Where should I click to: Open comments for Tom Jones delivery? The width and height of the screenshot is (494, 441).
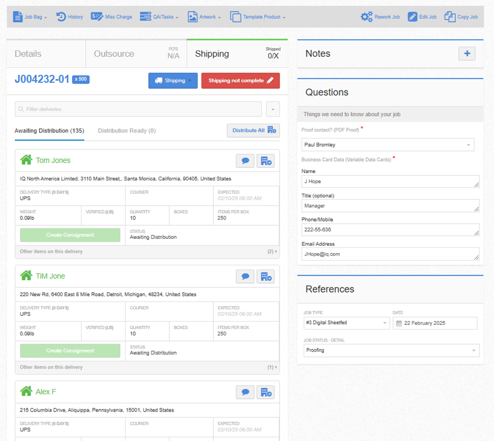click(245, 161)
